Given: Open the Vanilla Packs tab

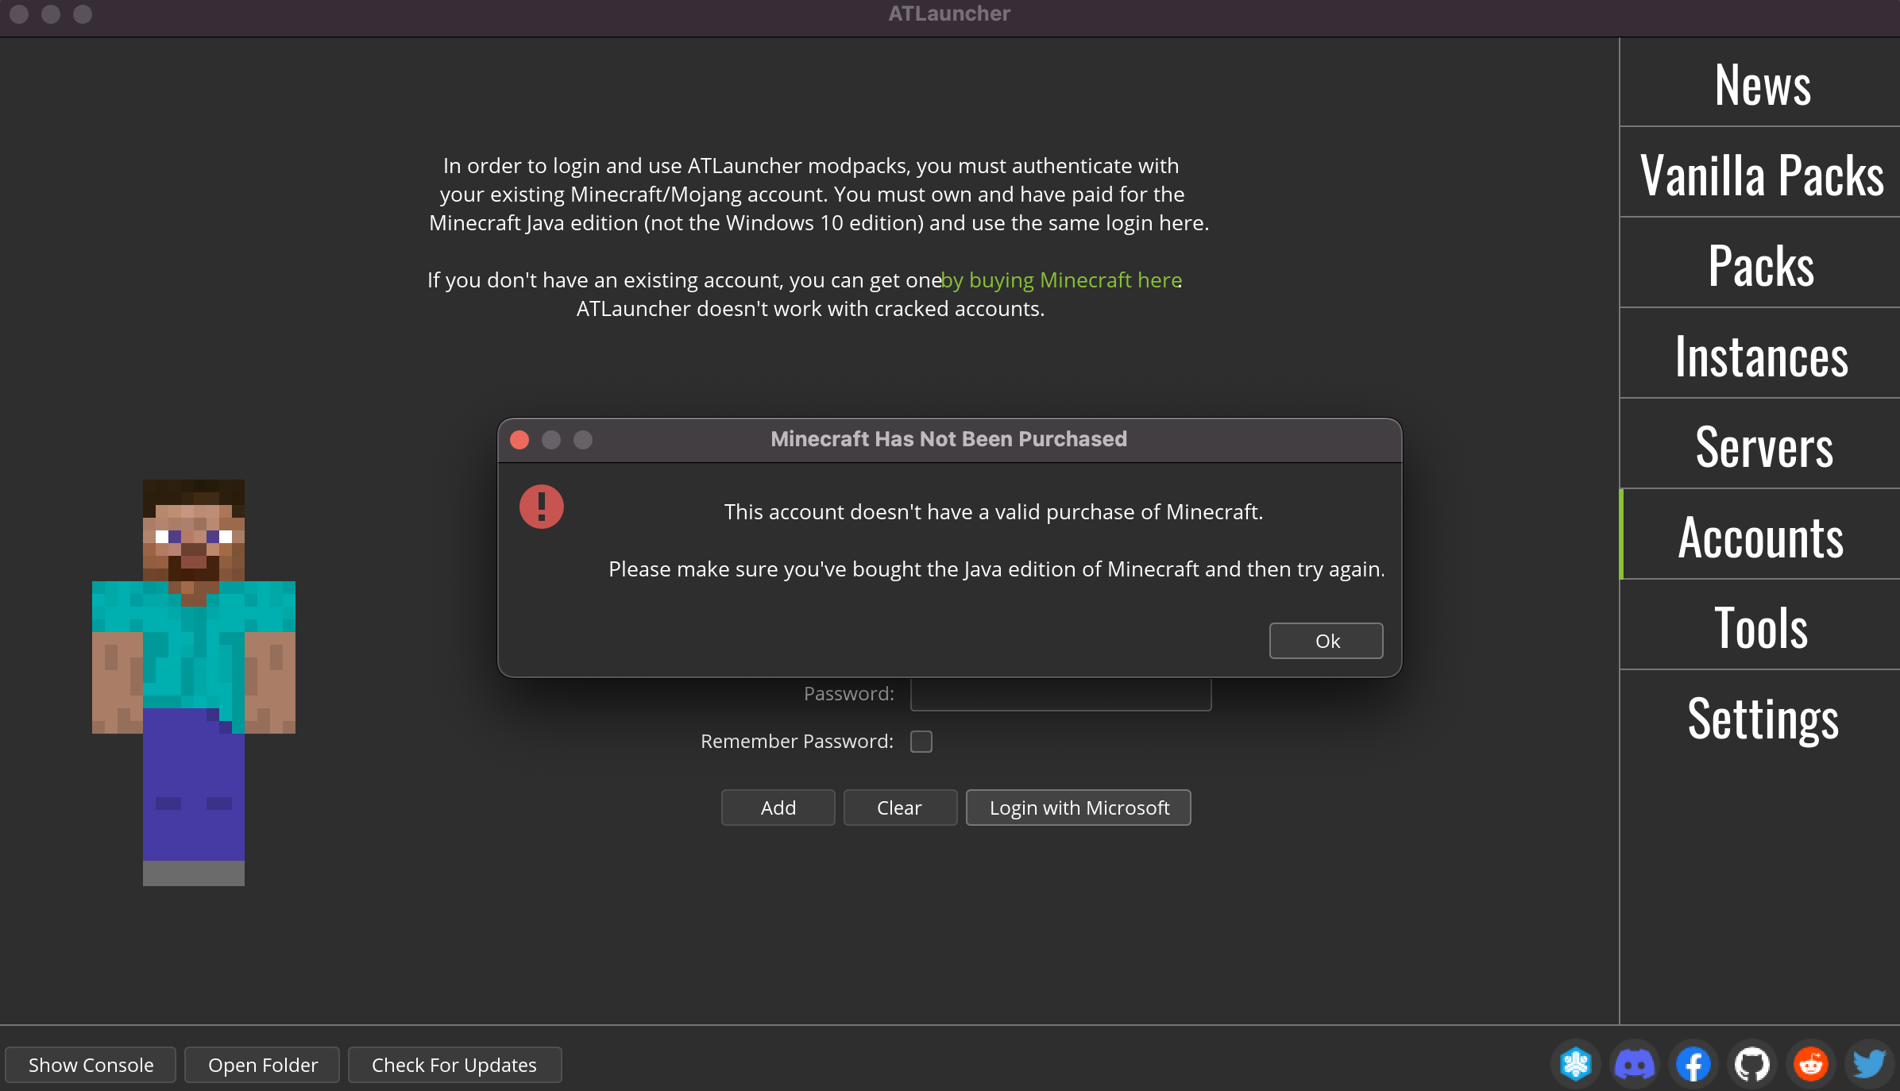Looking at the screenshot, I should [x=1760, y=173].
